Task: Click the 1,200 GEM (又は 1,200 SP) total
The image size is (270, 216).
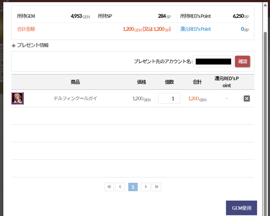Action: [x=147, y=29]
